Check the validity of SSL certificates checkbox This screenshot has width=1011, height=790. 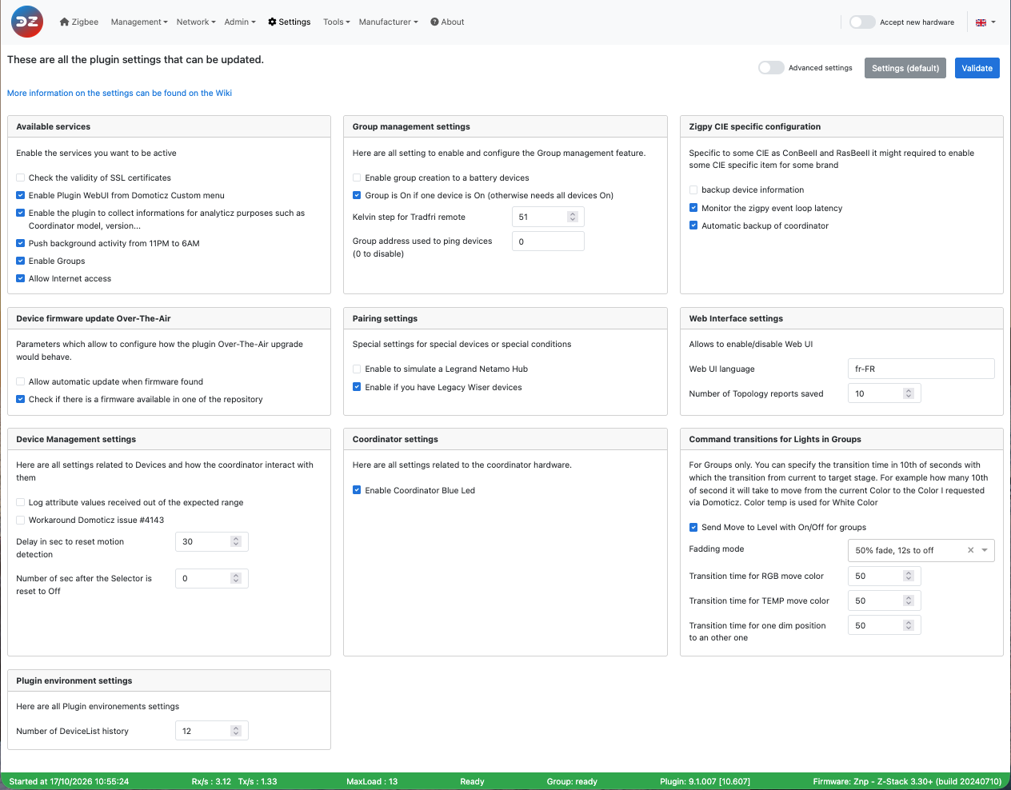(x=21, y=178)
